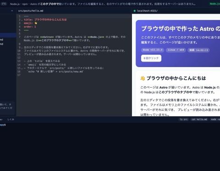This screenshot has width=220, height=171.
Task: Click the green status dot beside localhost:4321/
Action: pyautogui.click(x=135, y=11)
